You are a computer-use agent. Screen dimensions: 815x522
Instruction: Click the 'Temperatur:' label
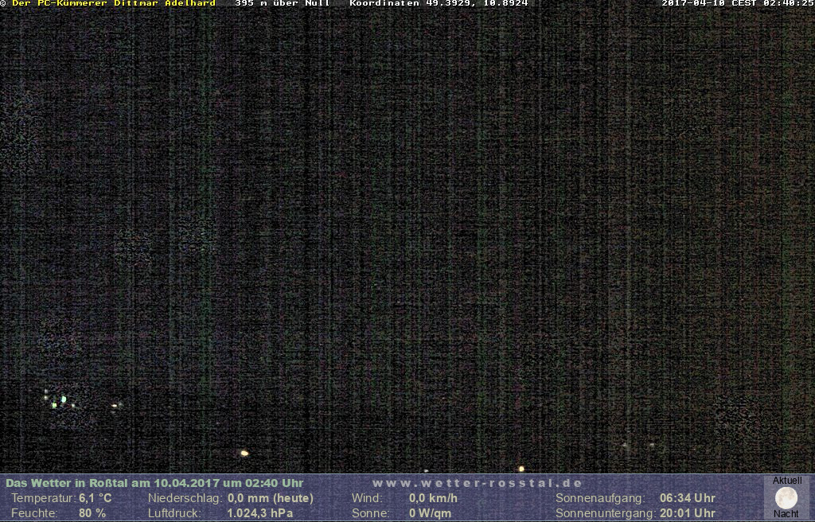pos(44,498)
